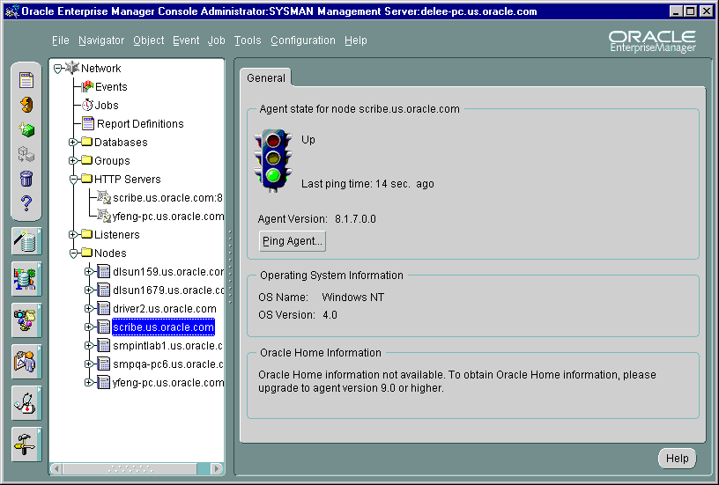Collapse the HTTP Servers folder
The height and width of the screenshot is (485, 719).
[73, 180]
